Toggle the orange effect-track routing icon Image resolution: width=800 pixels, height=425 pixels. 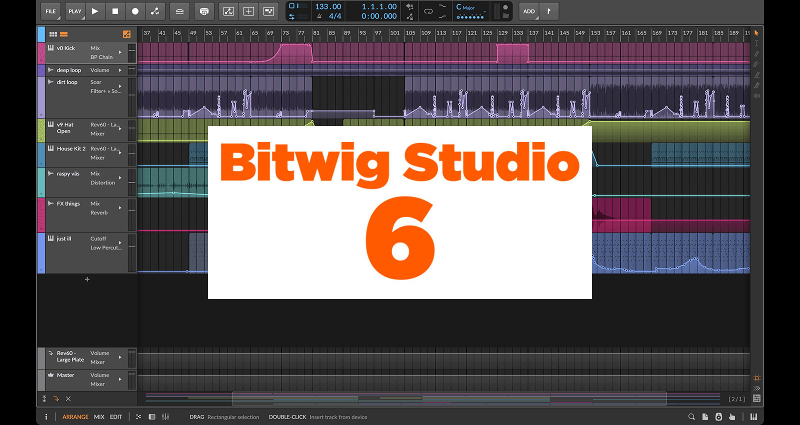[x=56, y=398]
